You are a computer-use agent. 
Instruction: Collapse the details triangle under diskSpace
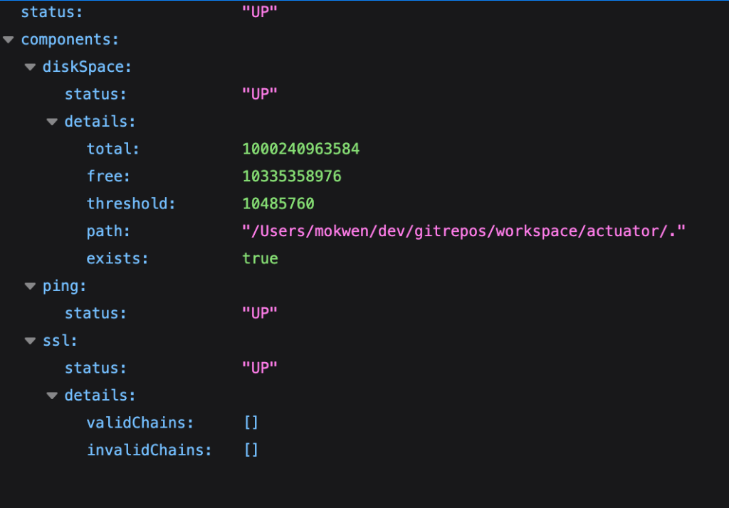point(52,122)
